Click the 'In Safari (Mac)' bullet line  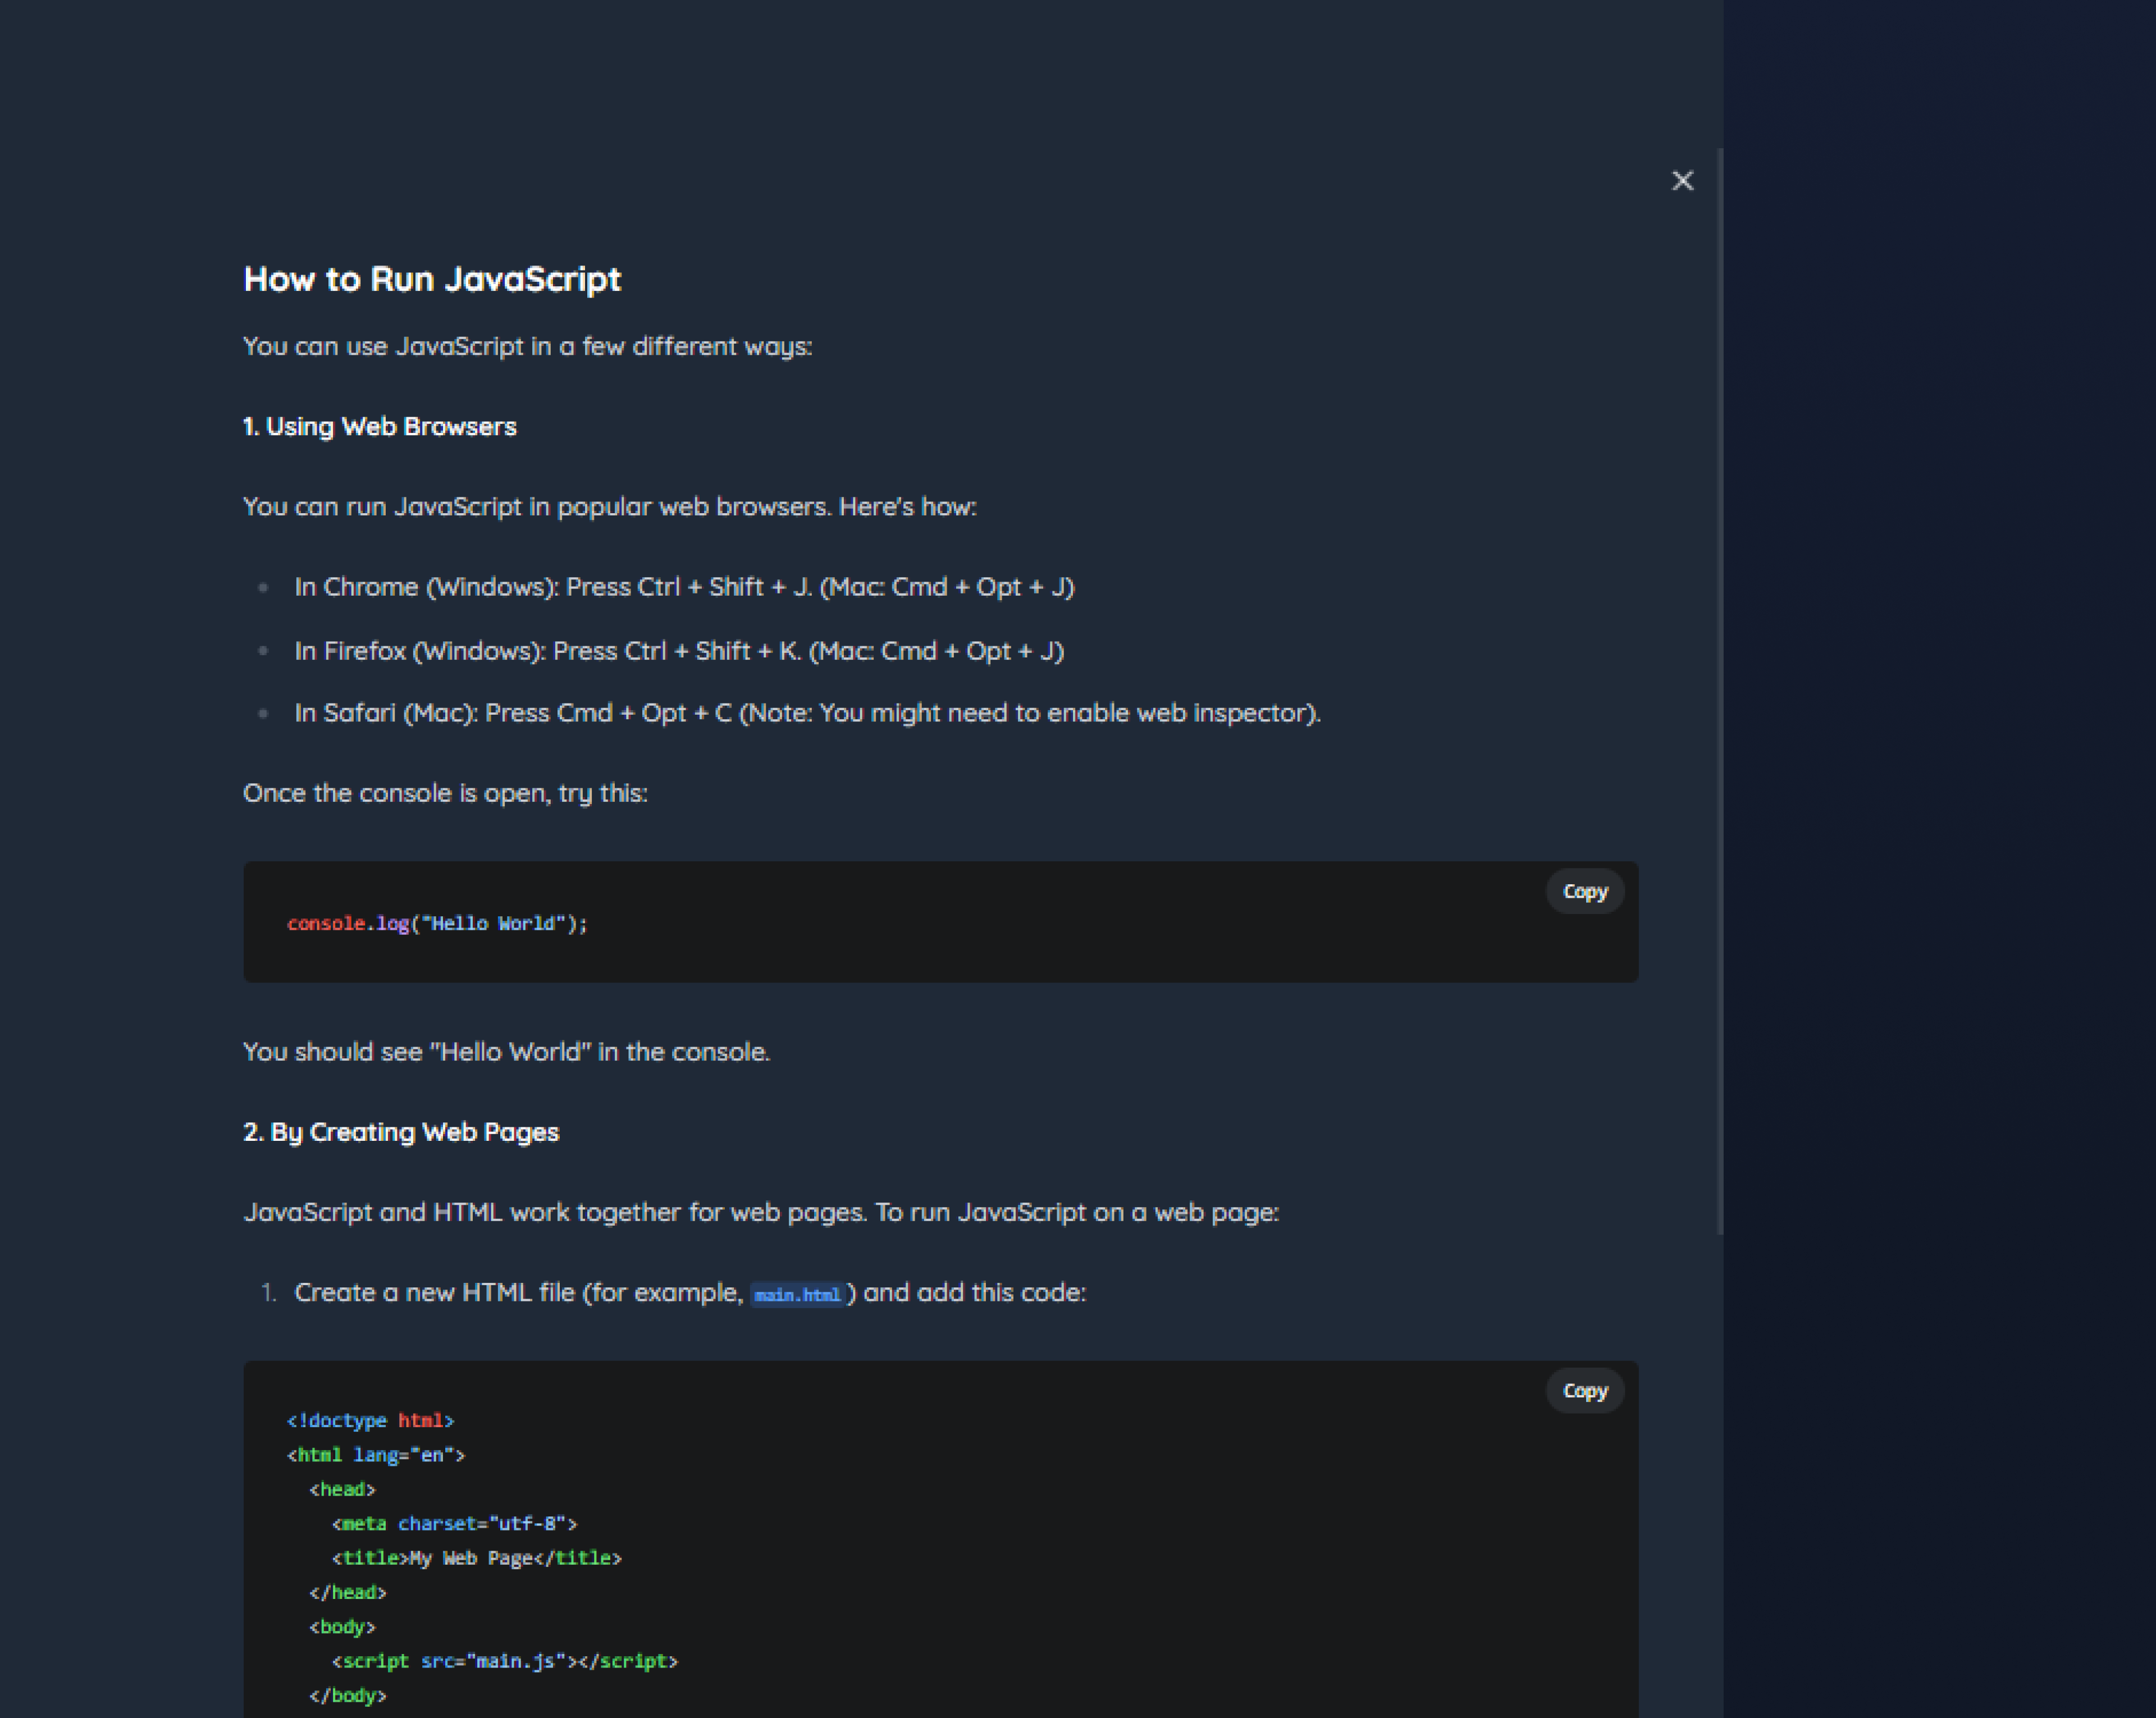pos(807,713)
